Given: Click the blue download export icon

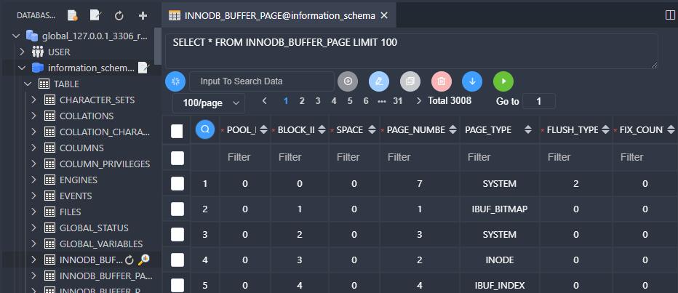Looking at the screenshot, I should 472,81.
